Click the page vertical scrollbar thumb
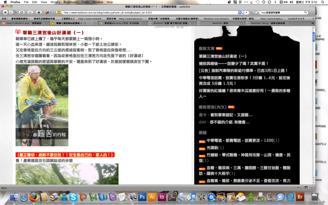This screenshot has height=205, width=328. pyautogui.click(x=314, y=37)
